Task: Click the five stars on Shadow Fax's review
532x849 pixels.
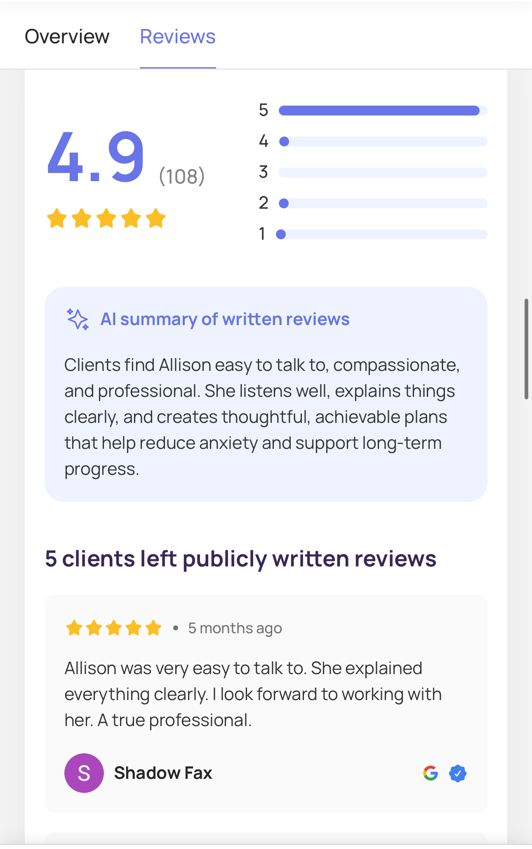Action: 113,628
